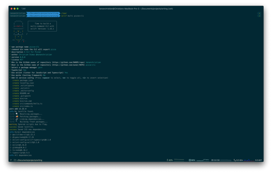Click the 'author Christian Dimas @kenanchristian' line
Screen dimensions: 272x173
(31, 54)
